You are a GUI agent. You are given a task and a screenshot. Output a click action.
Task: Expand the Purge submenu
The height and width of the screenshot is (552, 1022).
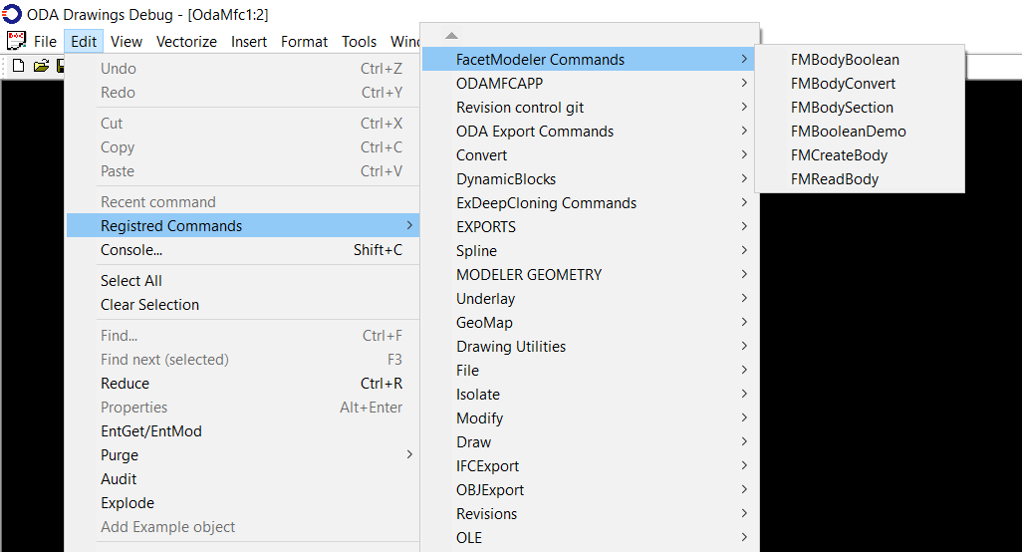[x=242, y=455]
